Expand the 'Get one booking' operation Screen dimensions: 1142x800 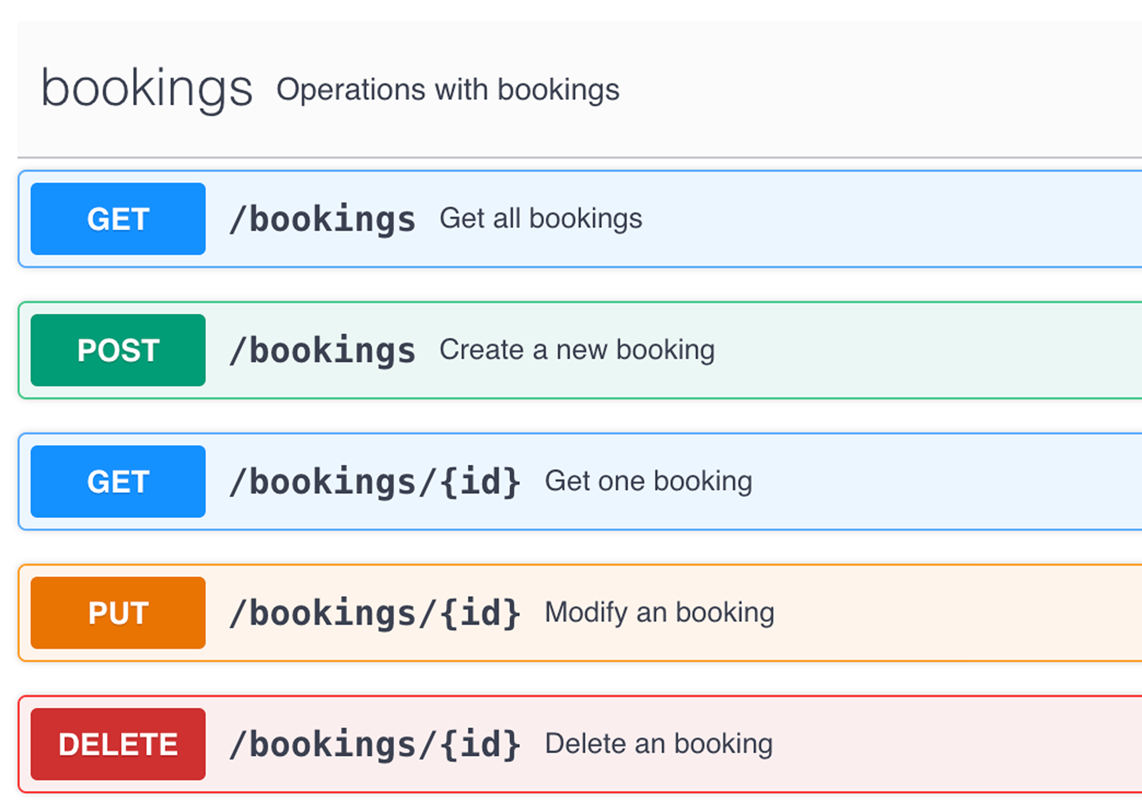[930, 482]
